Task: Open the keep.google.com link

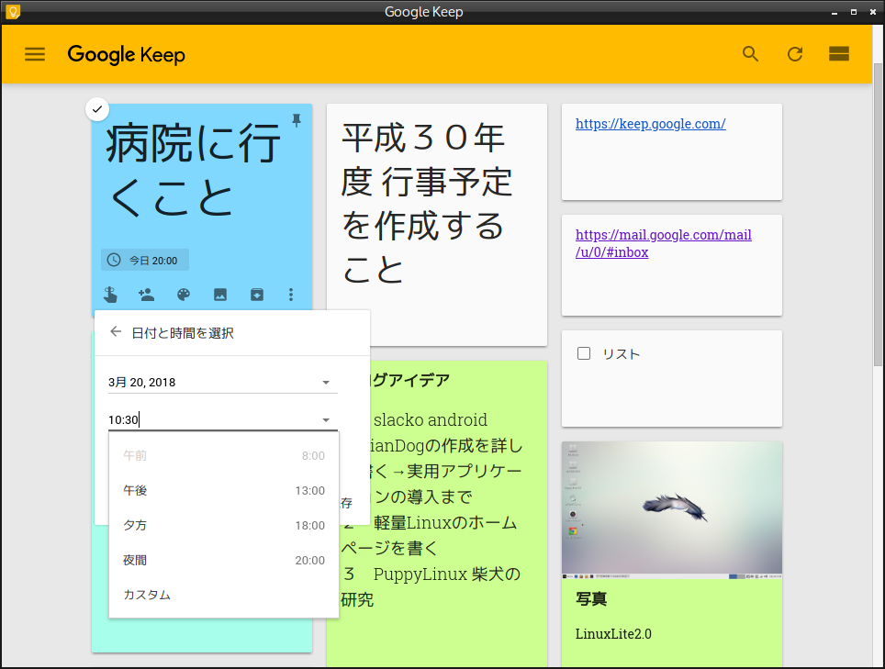Action: [650, 123]
